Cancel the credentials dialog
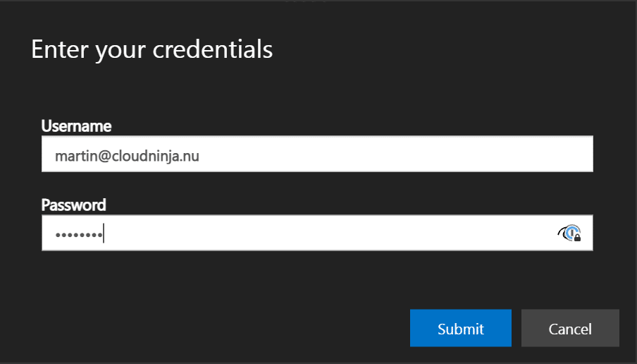Viewport: 637px width, 364px height. [x=570, y=328]
